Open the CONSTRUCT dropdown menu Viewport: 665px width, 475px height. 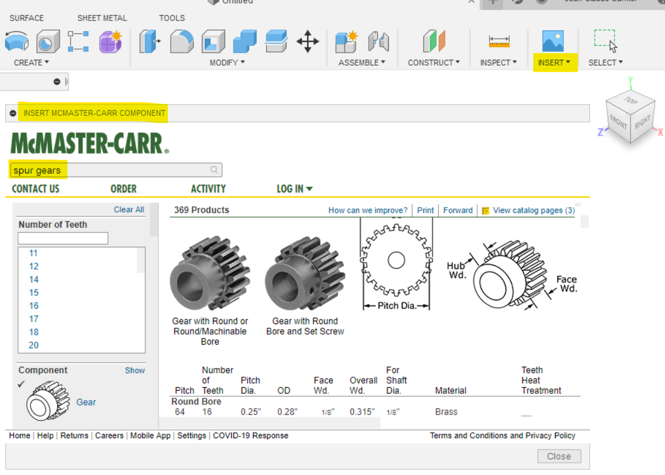click(x=434, y=63)
